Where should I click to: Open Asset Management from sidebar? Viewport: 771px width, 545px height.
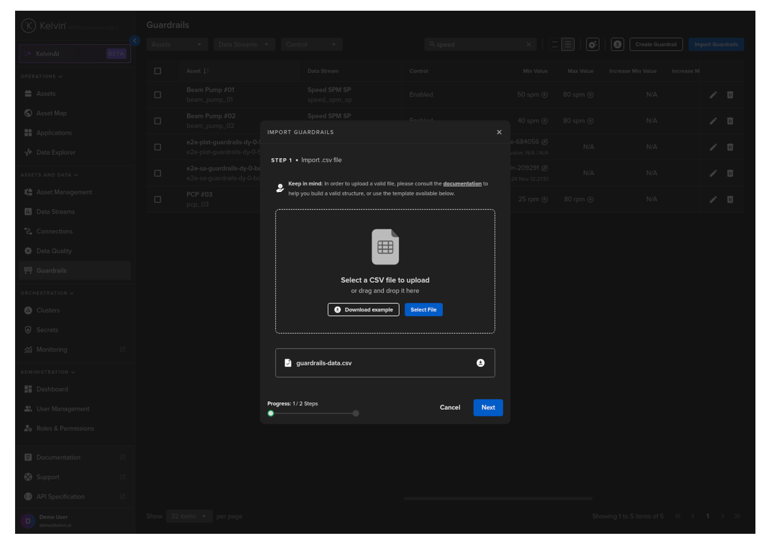tap(64, 192)
